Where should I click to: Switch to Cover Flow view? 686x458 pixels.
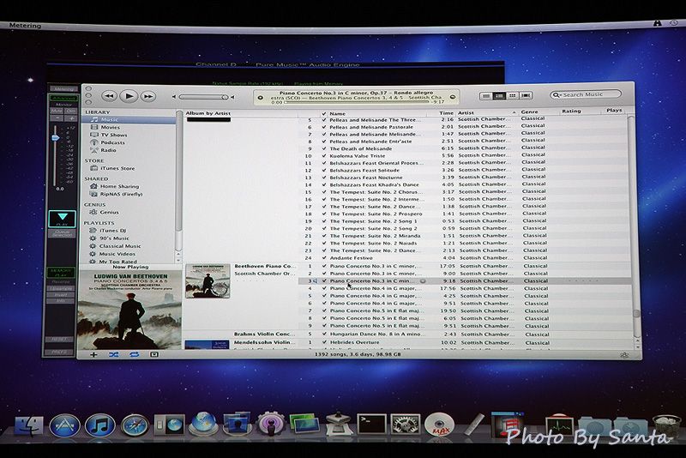coord(526,95)
